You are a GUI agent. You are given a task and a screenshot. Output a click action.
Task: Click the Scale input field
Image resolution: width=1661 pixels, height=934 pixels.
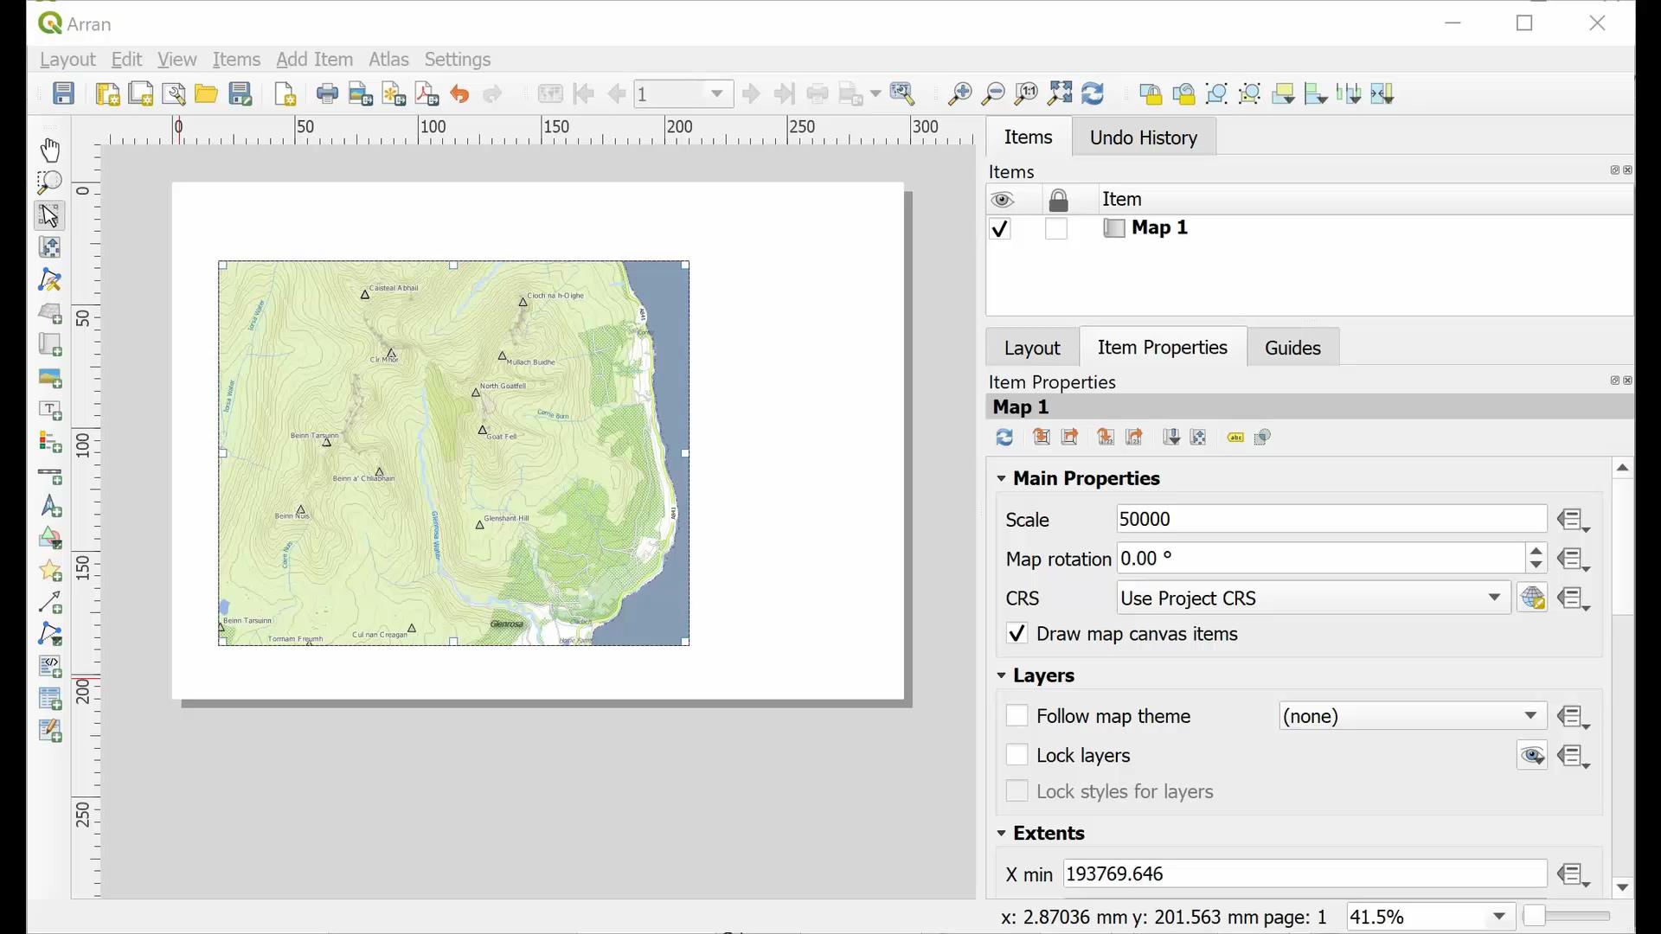pyautogui.click(x=1327, y=519)
